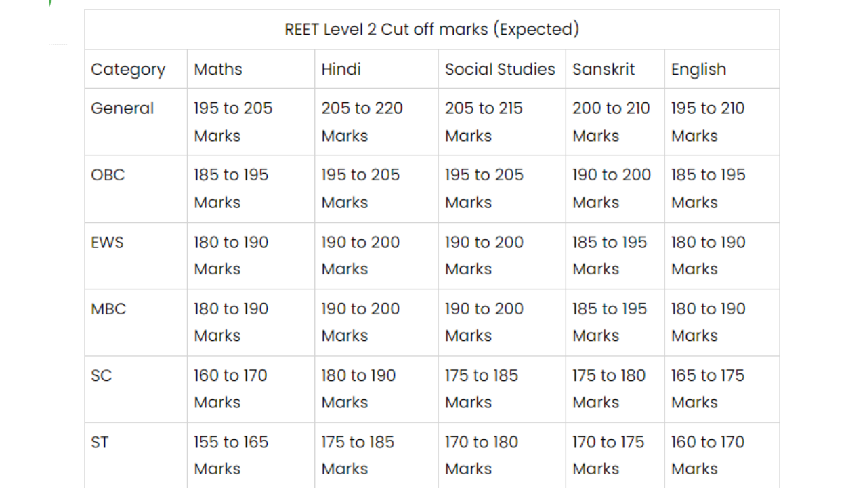Click the MBC category row label
867x488 pixels.
108,309
